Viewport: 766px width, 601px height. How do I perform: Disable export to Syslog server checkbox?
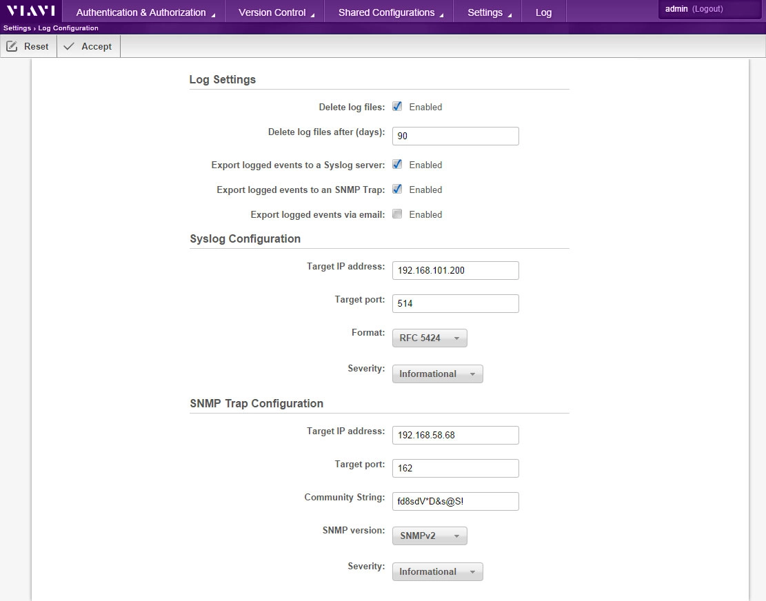tap(397, 165)
